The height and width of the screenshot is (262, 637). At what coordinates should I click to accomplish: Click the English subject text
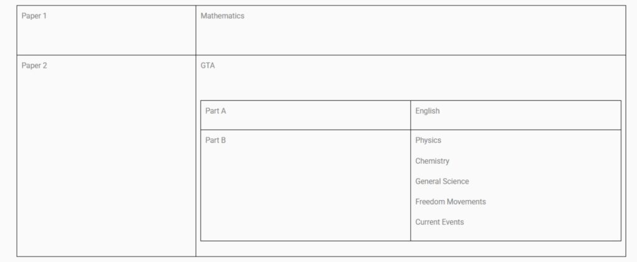tap(427, 111)
